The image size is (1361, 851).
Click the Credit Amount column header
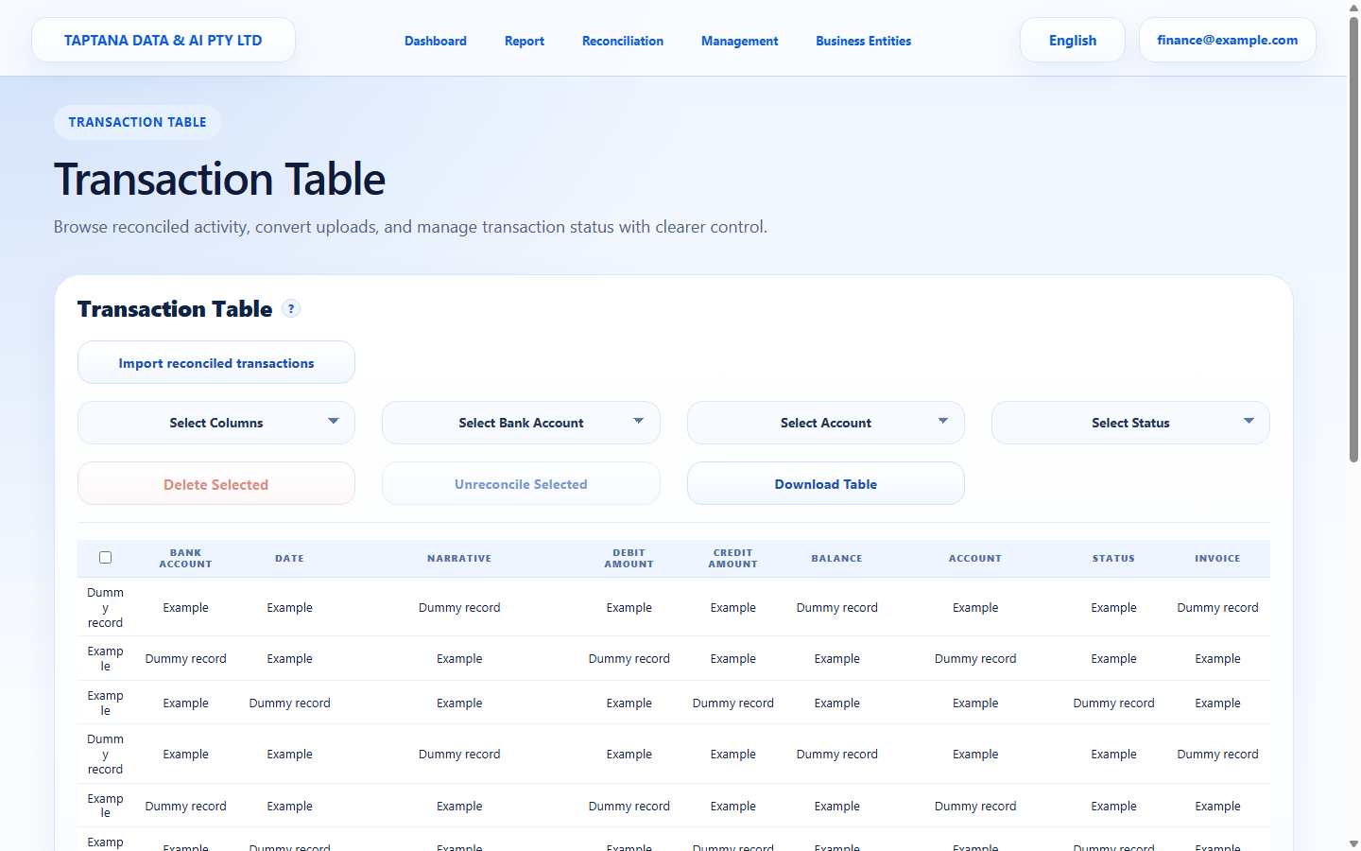click(x=733, y=558)
